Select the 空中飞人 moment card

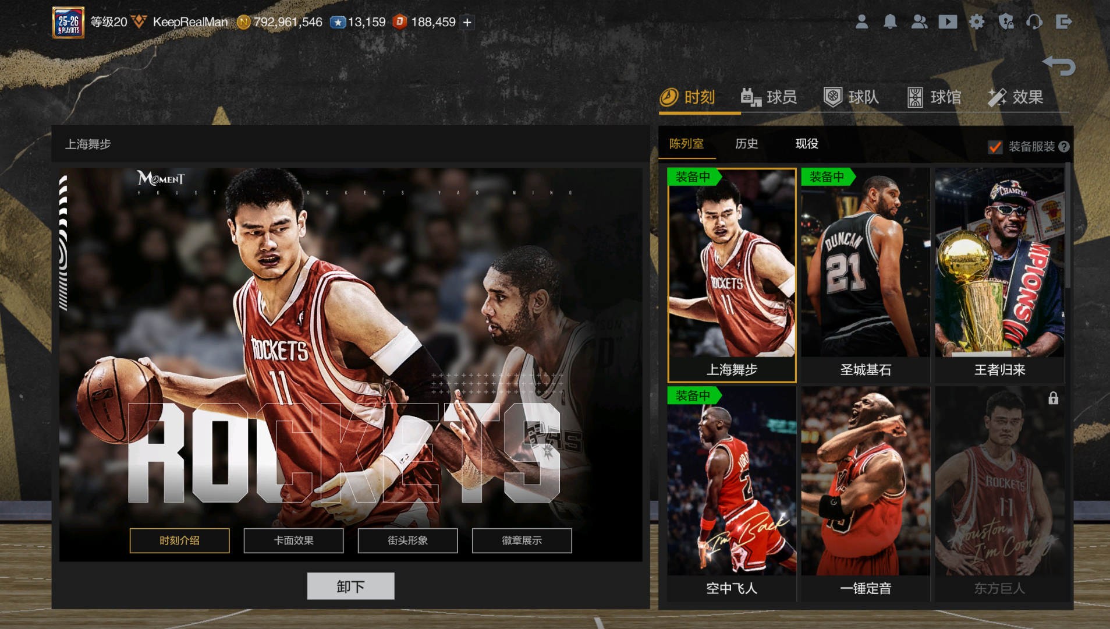(732, 494)
